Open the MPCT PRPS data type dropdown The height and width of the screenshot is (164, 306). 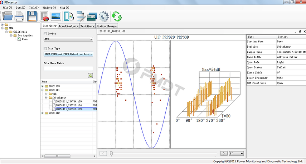(x=68, y=54)
